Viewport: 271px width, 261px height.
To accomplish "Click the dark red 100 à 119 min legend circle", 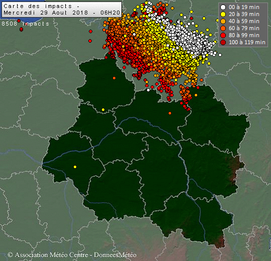I will 223,42.
